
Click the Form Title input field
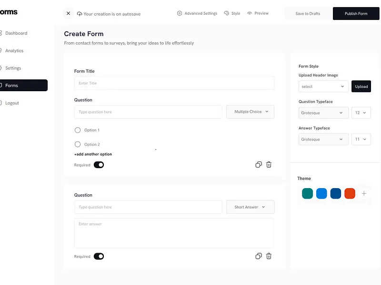coord(174,82)
